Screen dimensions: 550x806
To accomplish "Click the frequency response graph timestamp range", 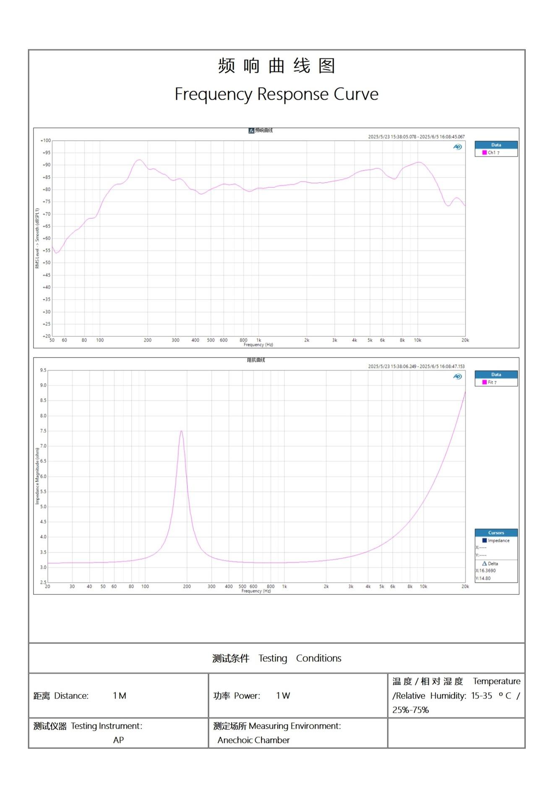I will point(416,137).
